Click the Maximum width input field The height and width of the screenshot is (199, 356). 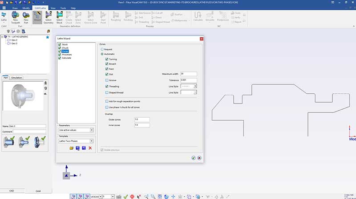click(189, 74)
